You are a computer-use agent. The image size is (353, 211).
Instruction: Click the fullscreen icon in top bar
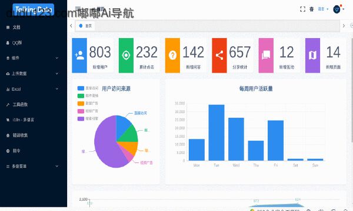pos(302,9)
